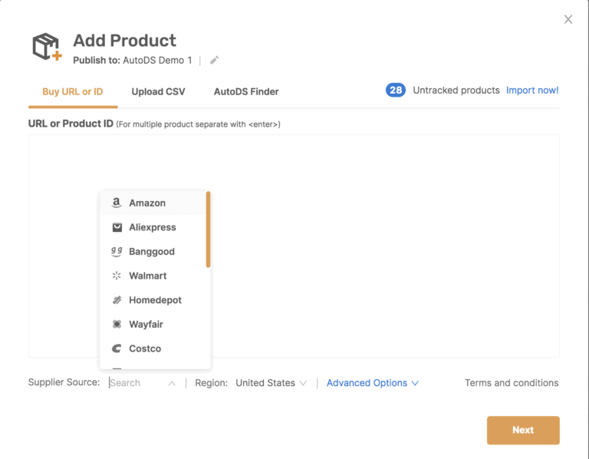The width and height of the screenshot is (589, 459).
Task: Switch to the Buy URL or ID tab
Action: [x=73, y=92]
